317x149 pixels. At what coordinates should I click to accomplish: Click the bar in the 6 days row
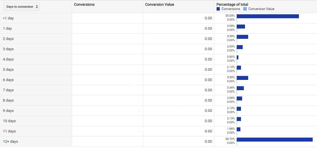click(242, 78)
